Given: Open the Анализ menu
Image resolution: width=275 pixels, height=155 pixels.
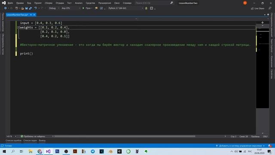Looking at the screenshot, I should [79, 3].
